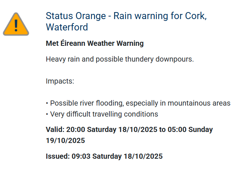The width and height of the screenshot is (245, 169).
Task: Click the words thundery downpours
Action: tap(158, 59)
